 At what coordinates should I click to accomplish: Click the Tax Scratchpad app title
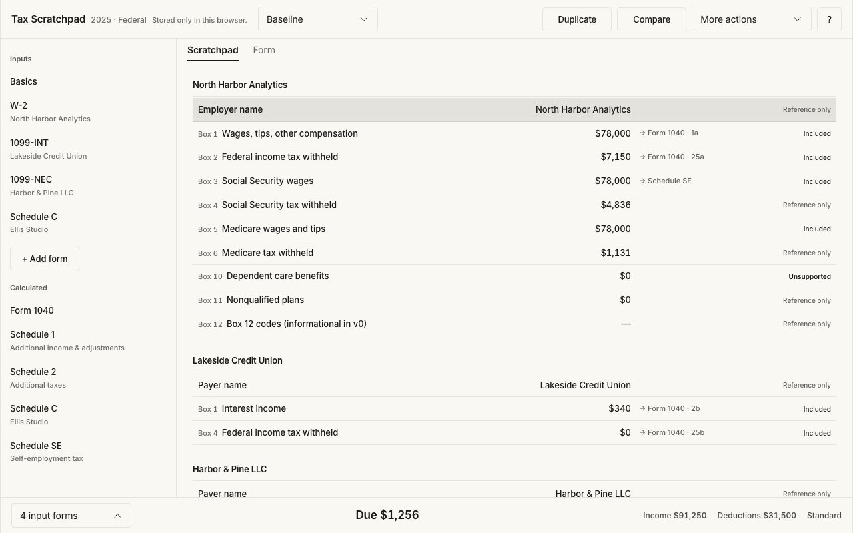tap(48, 19)
